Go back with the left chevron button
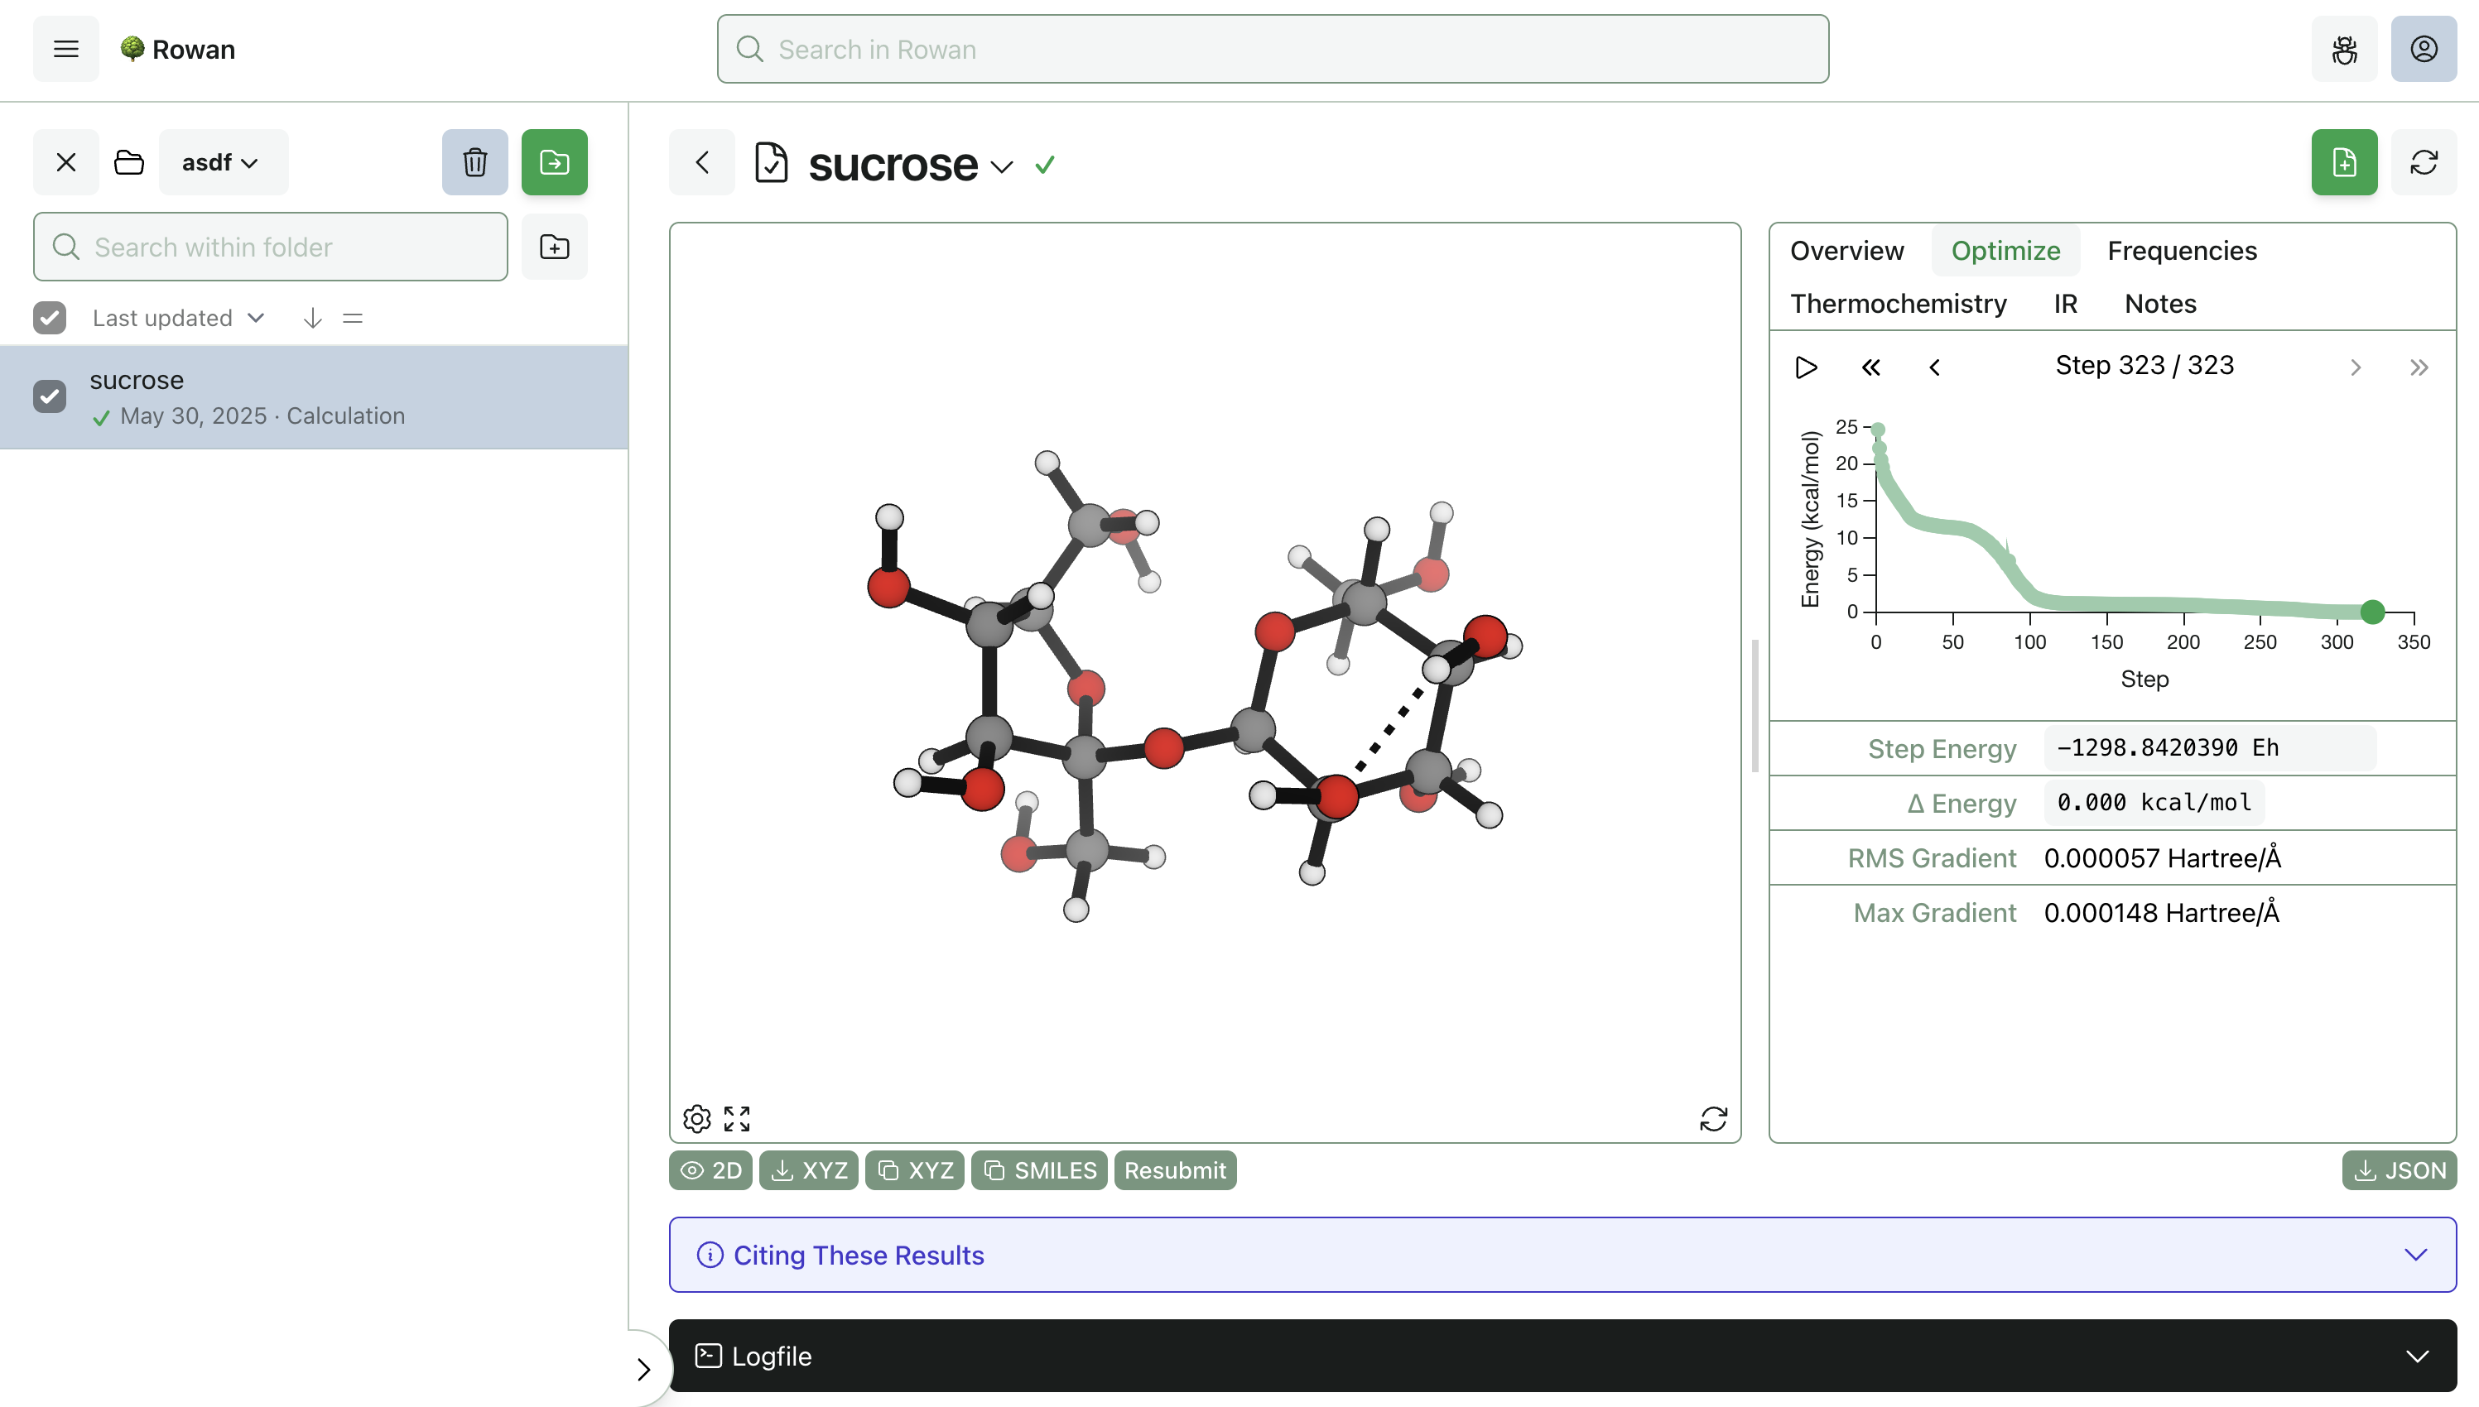 point(701,162)
